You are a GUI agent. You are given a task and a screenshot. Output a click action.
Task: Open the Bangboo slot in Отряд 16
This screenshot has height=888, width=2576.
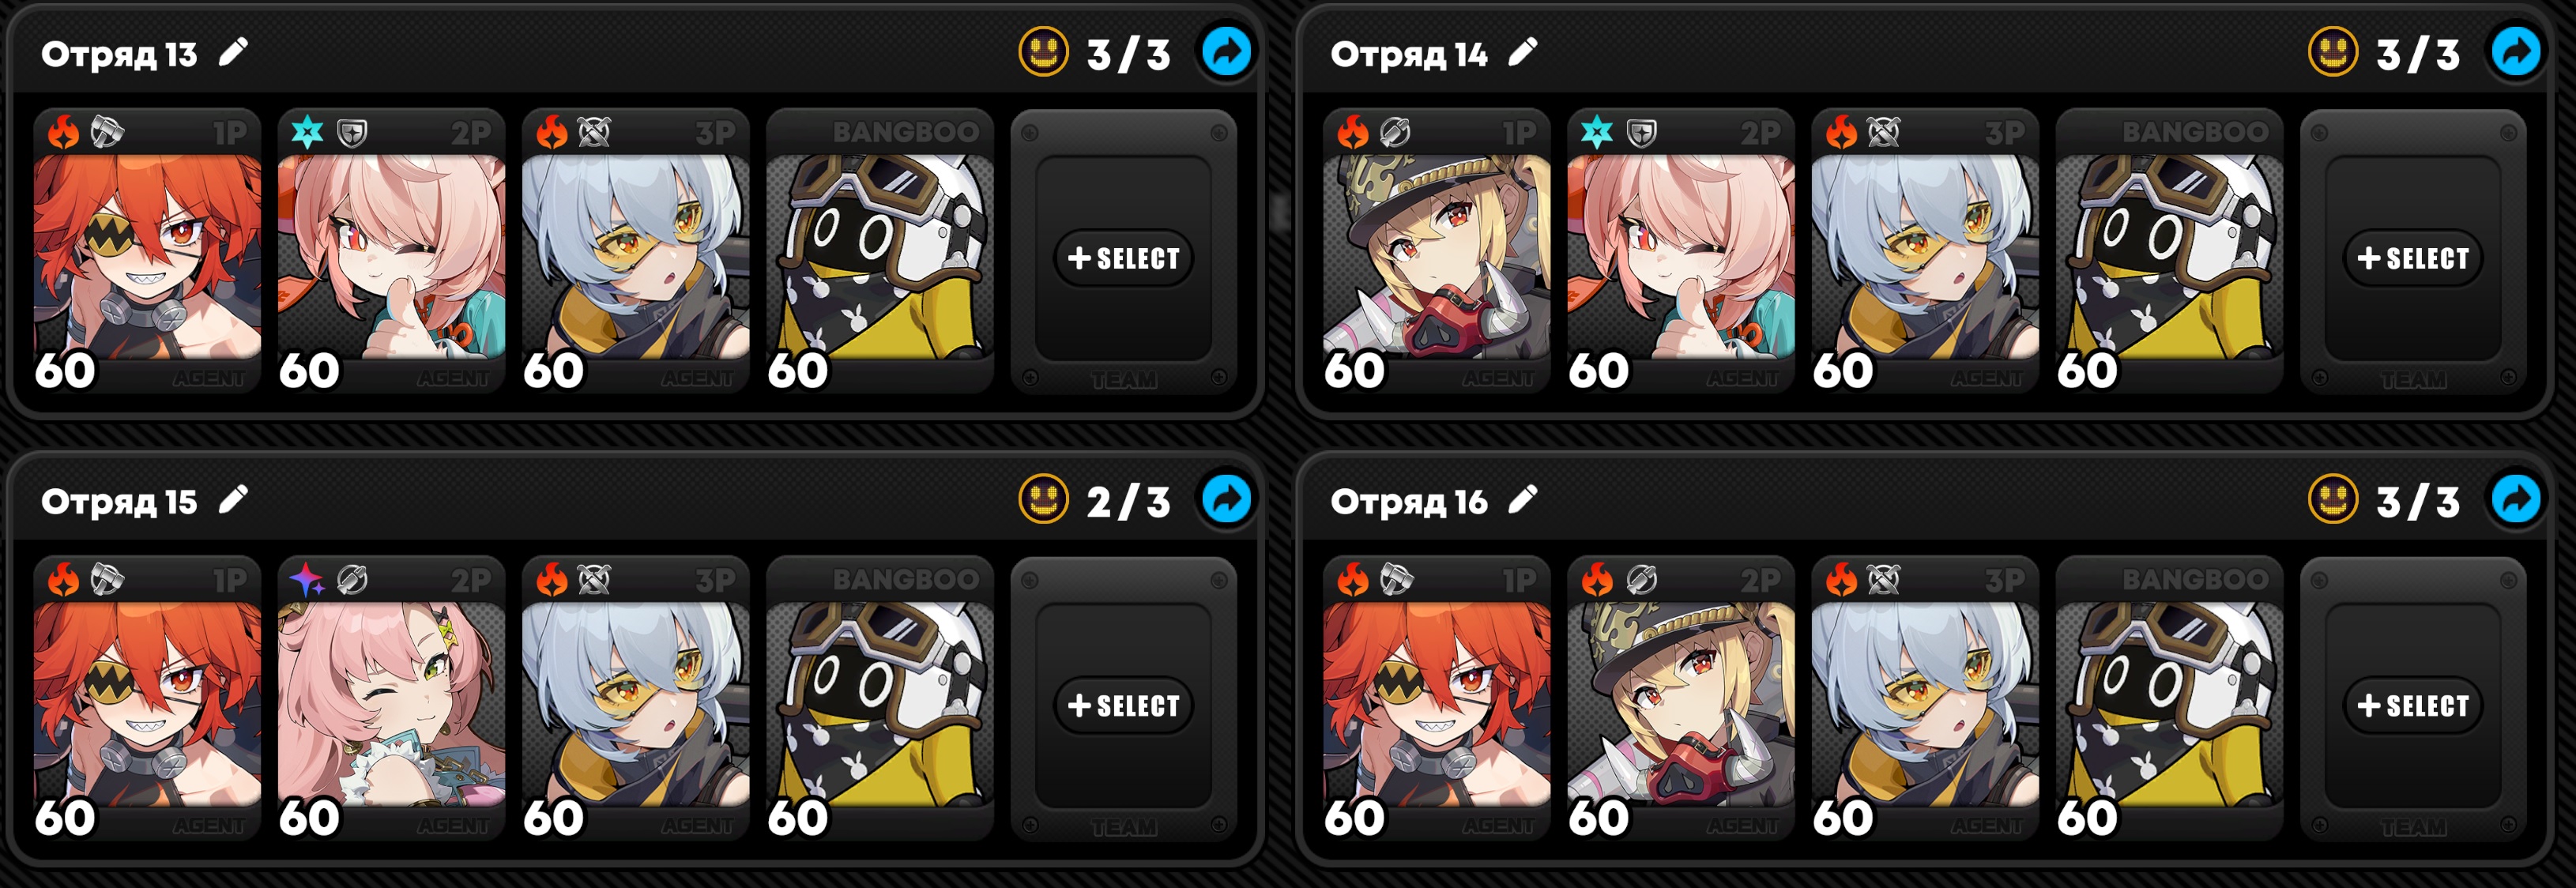point(2169,697)
